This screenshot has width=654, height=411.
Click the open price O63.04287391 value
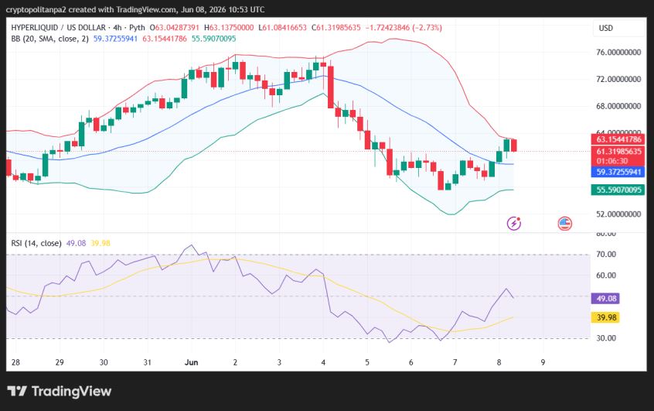point(175,28)
